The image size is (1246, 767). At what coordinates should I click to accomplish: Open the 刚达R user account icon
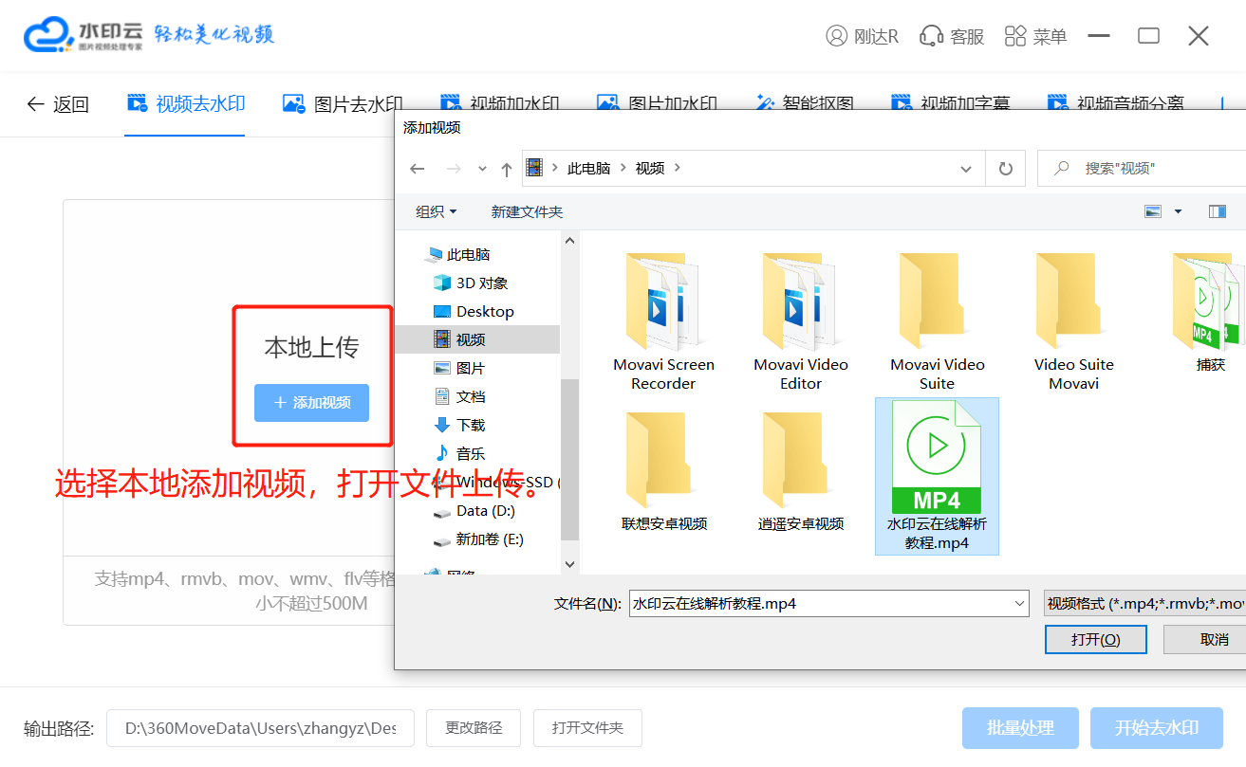pos(836,36)
